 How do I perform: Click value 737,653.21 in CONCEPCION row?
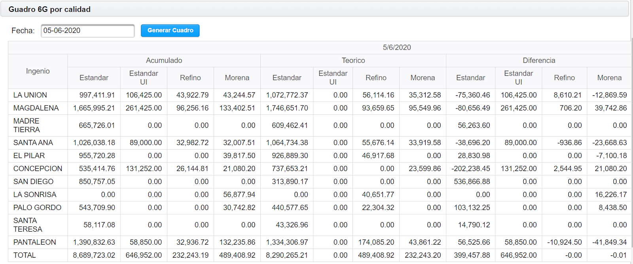pyautogui.click(x=290, y=169)
